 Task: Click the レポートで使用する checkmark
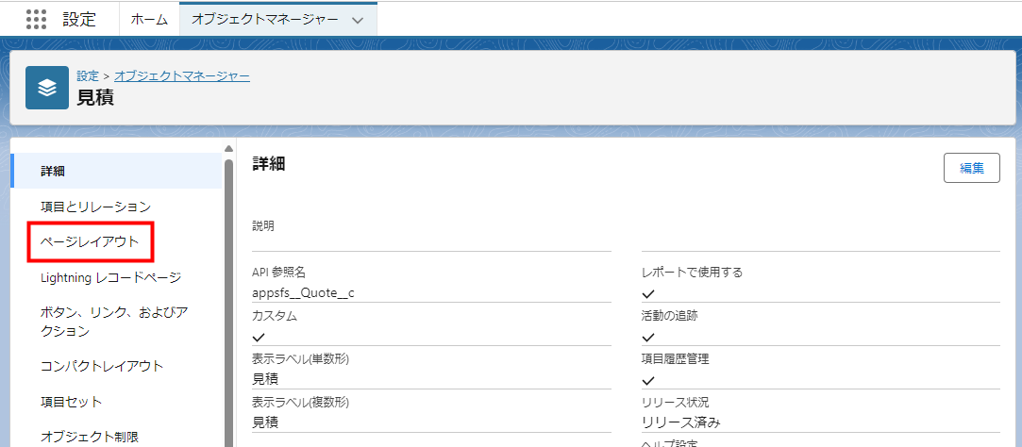coord(648,293)
